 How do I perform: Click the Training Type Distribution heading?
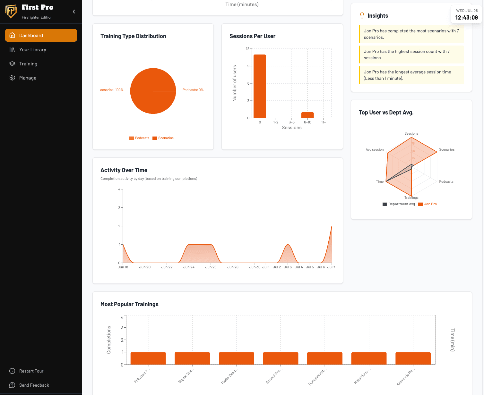tap(133, 36)
